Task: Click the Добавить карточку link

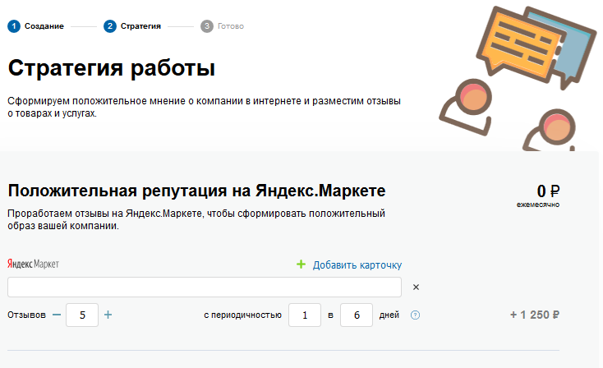Action: [x=357, y=265]
